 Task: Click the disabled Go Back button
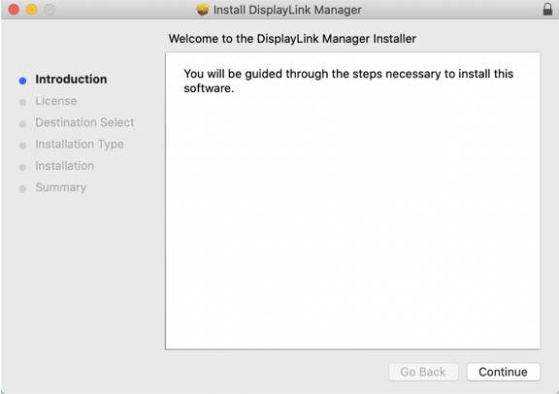pos(423,372)
